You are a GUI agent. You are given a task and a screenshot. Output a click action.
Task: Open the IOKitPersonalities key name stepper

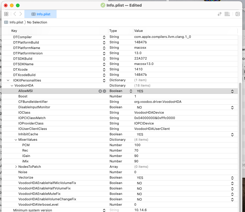(104, 80)
